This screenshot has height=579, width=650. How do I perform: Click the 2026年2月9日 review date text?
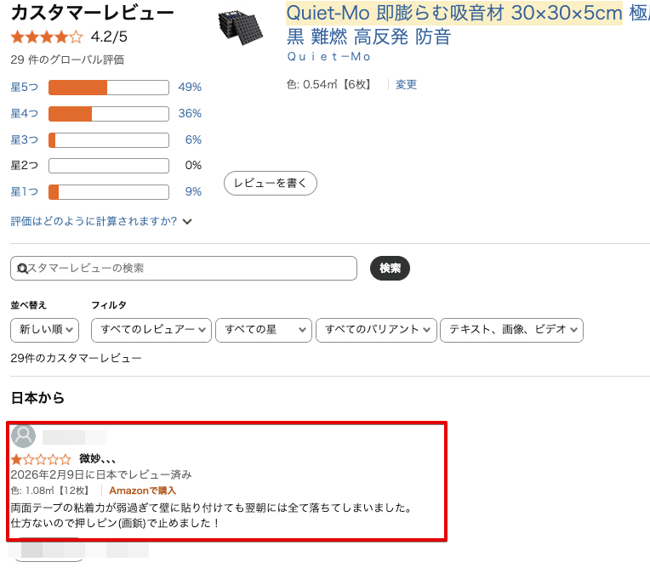click(101, 474)
